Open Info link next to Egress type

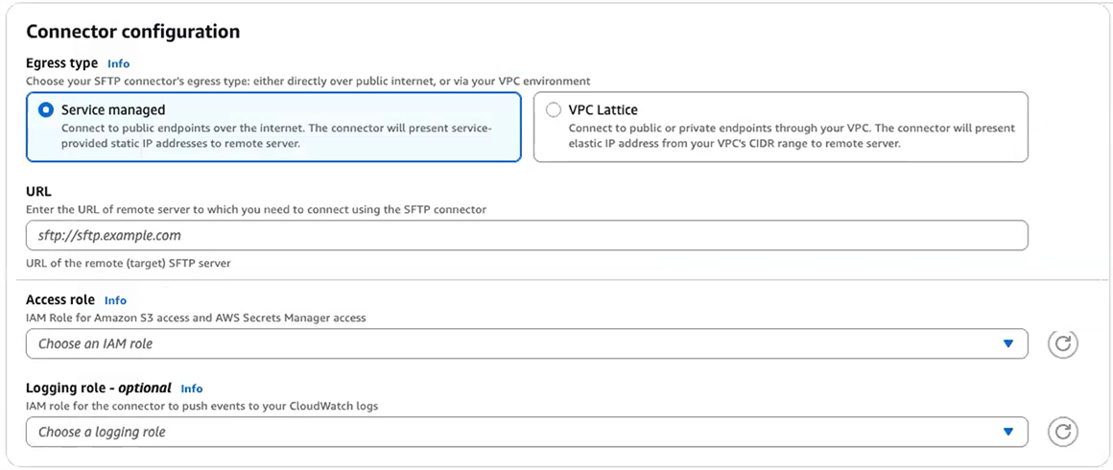tap(118, 64)
